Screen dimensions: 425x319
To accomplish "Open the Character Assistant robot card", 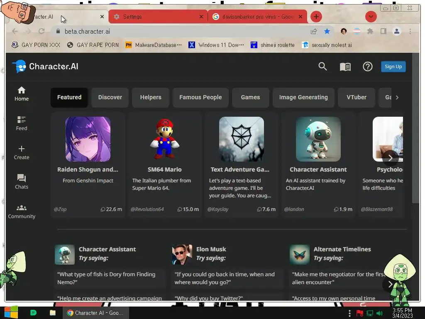I will click(x=318, y=164).
